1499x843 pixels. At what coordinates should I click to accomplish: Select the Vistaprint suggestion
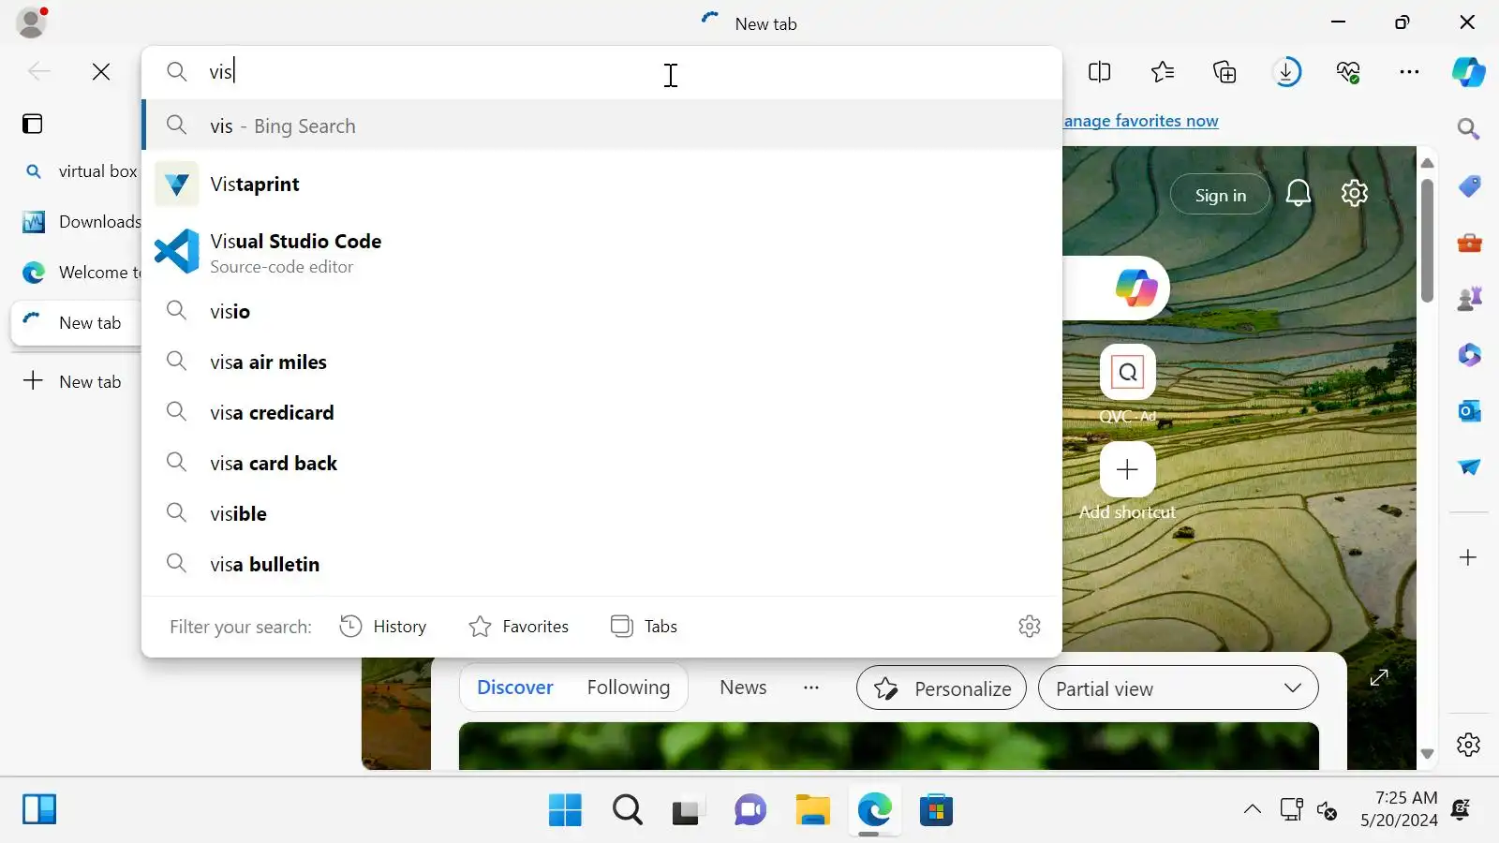tap(601, 185)
